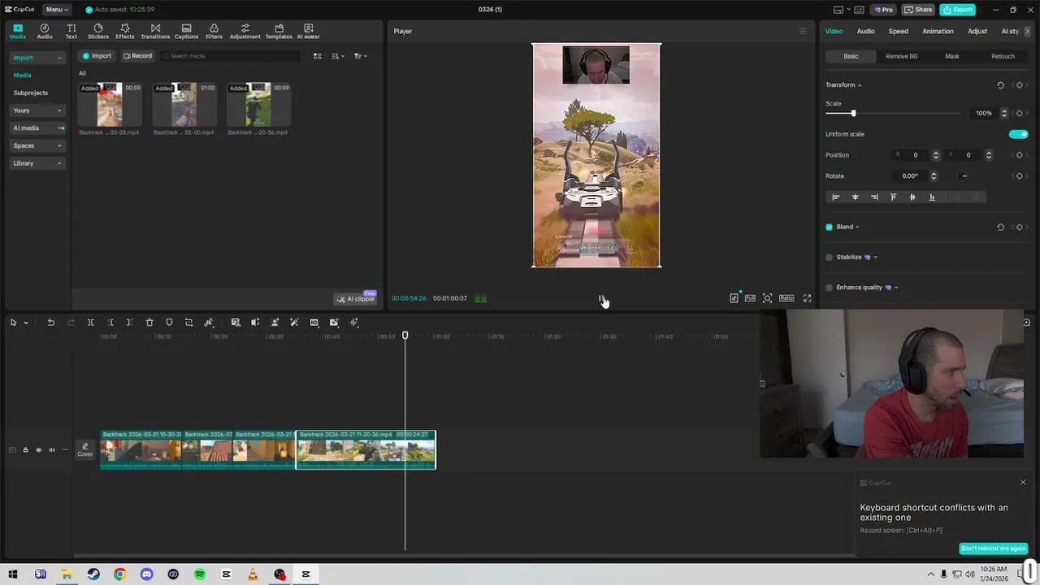Click the Scale slider handle
1040x585 pixels.
point(853,114)
